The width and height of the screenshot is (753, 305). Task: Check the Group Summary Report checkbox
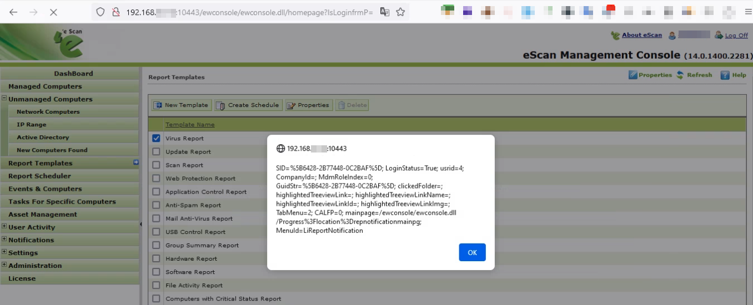tap(156, 245)
